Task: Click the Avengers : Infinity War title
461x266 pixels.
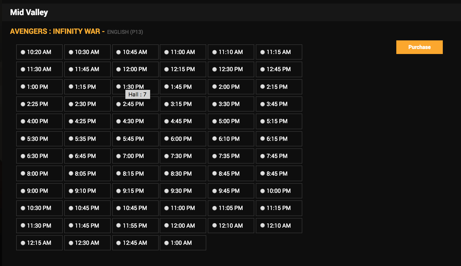Action: (55, 31)
